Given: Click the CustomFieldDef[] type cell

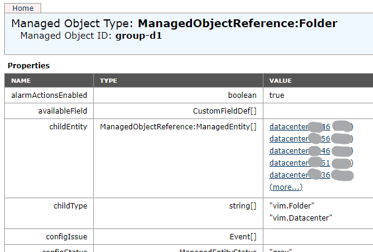Looking at the screenshot, I should (x=224, y=111).
